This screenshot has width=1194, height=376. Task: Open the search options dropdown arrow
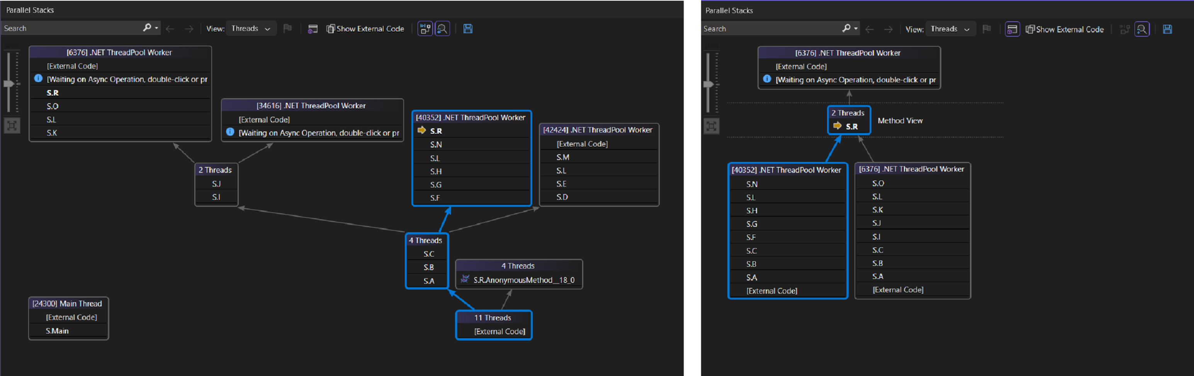[157, 28]
